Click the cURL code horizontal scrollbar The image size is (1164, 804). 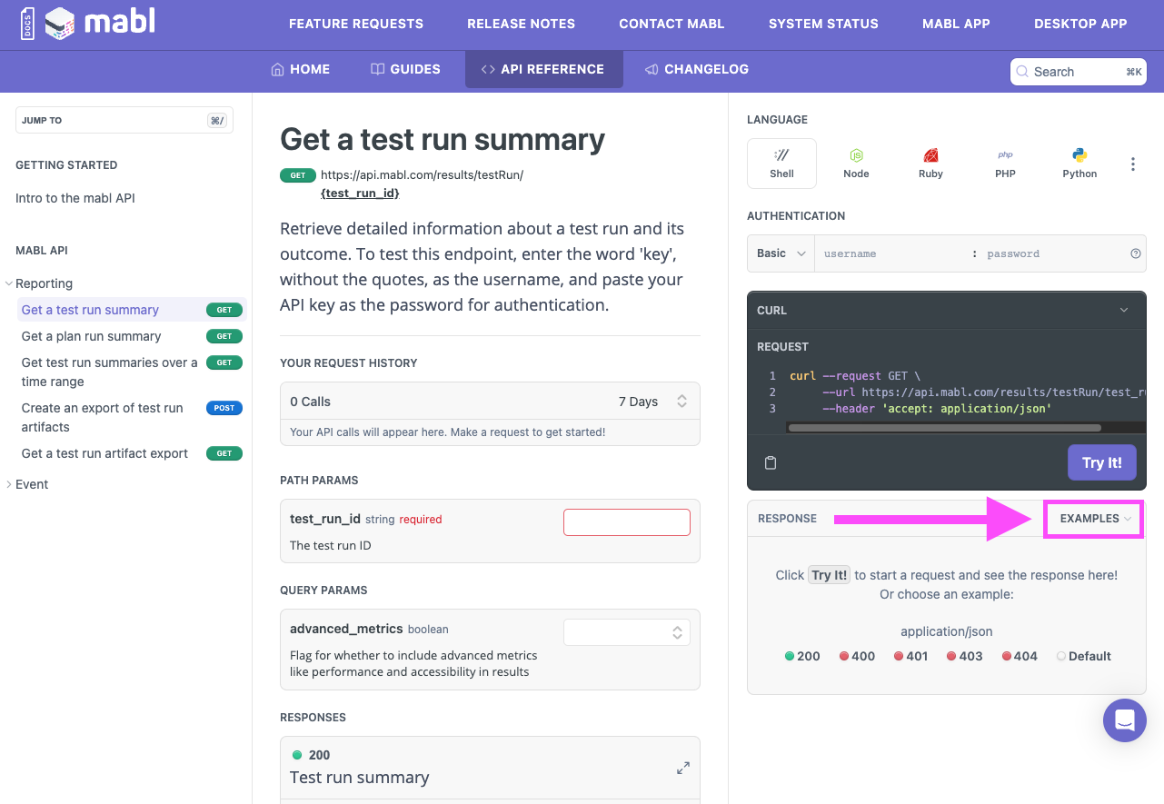pos(945,428)
